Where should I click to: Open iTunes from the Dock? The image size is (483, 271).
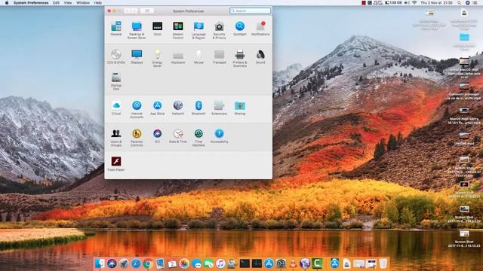point(220,263)
